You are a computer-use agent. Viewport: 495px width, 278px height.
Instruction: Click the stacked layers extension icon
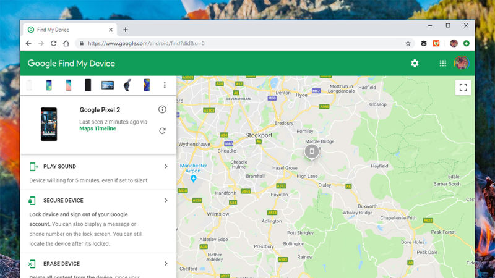coord(424,43)
